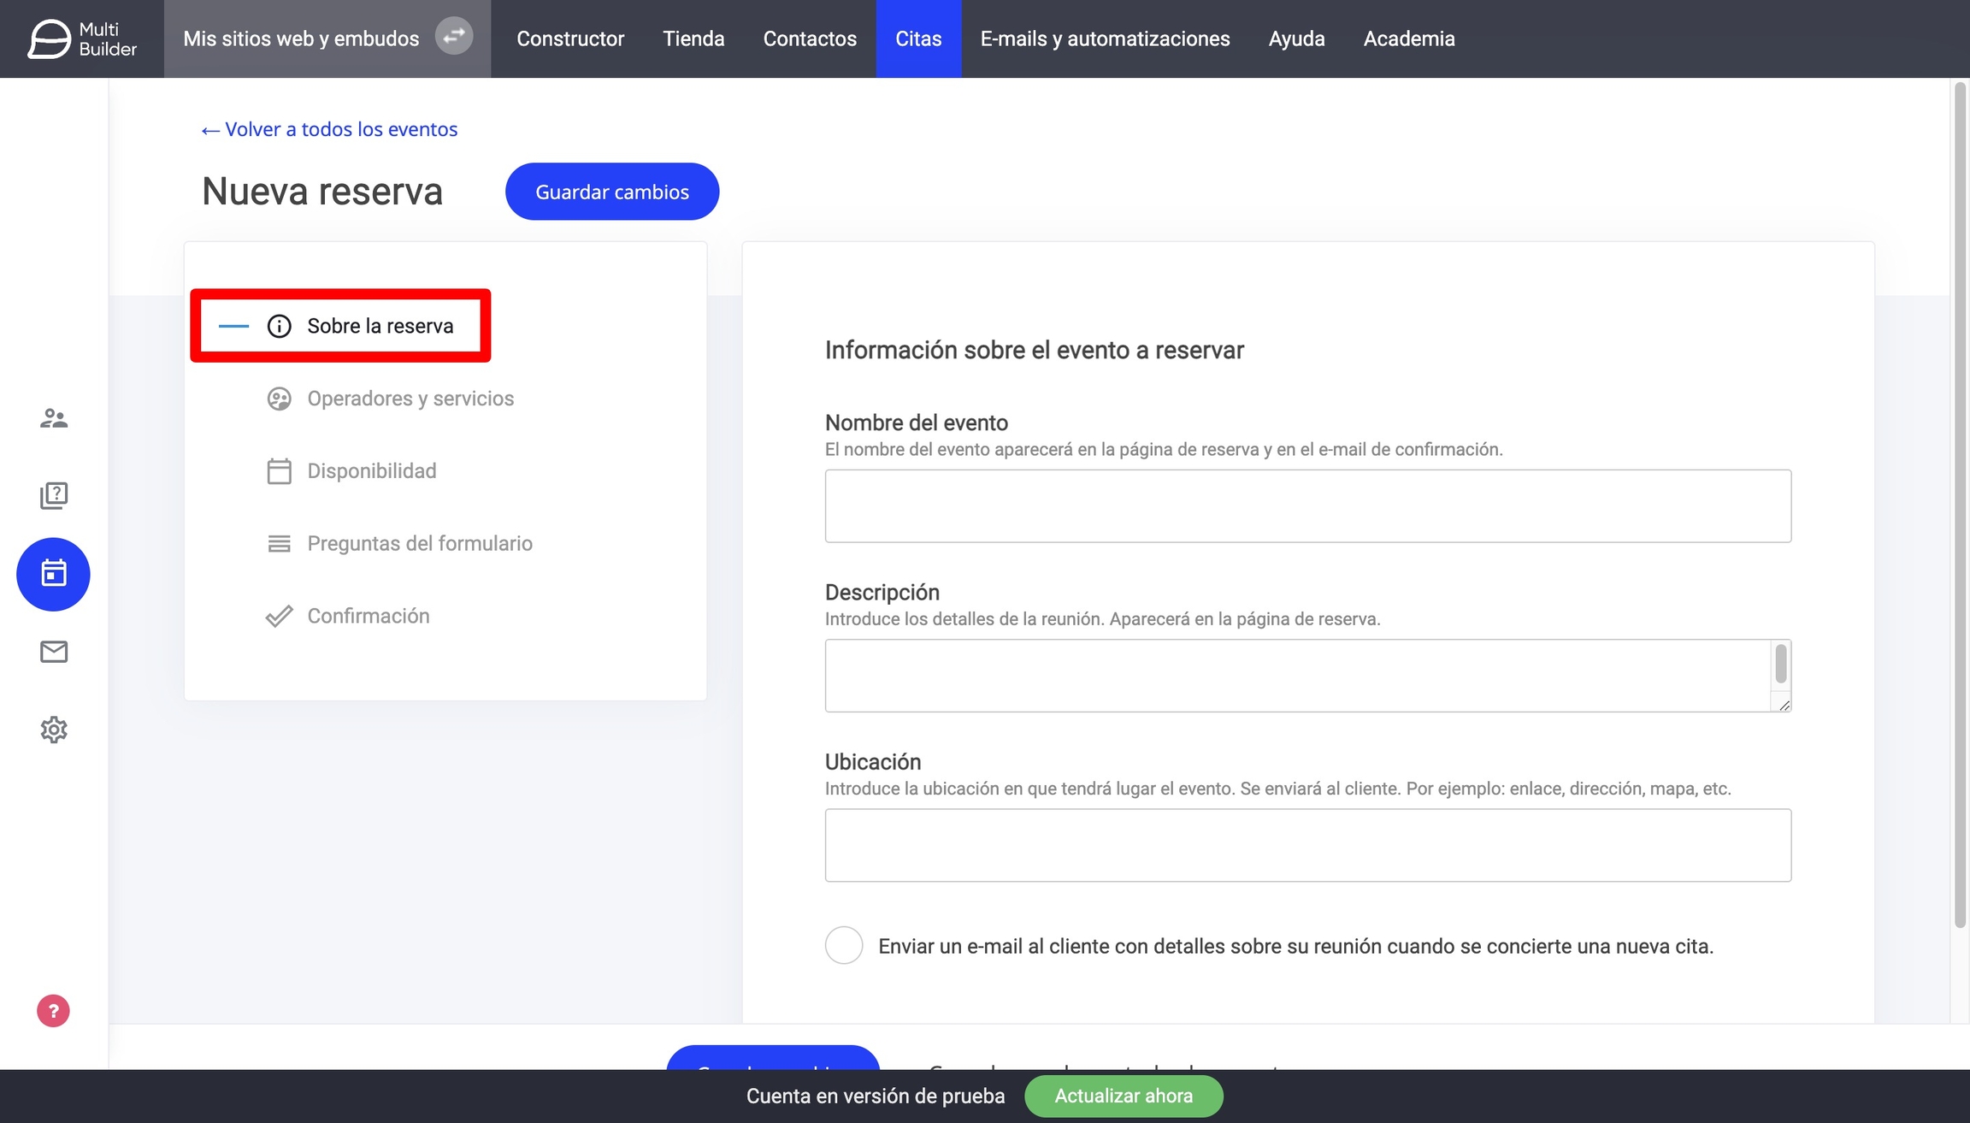Open the contacts people sidebar icon
This screenshot has height=1123, width=1970.
53,418
